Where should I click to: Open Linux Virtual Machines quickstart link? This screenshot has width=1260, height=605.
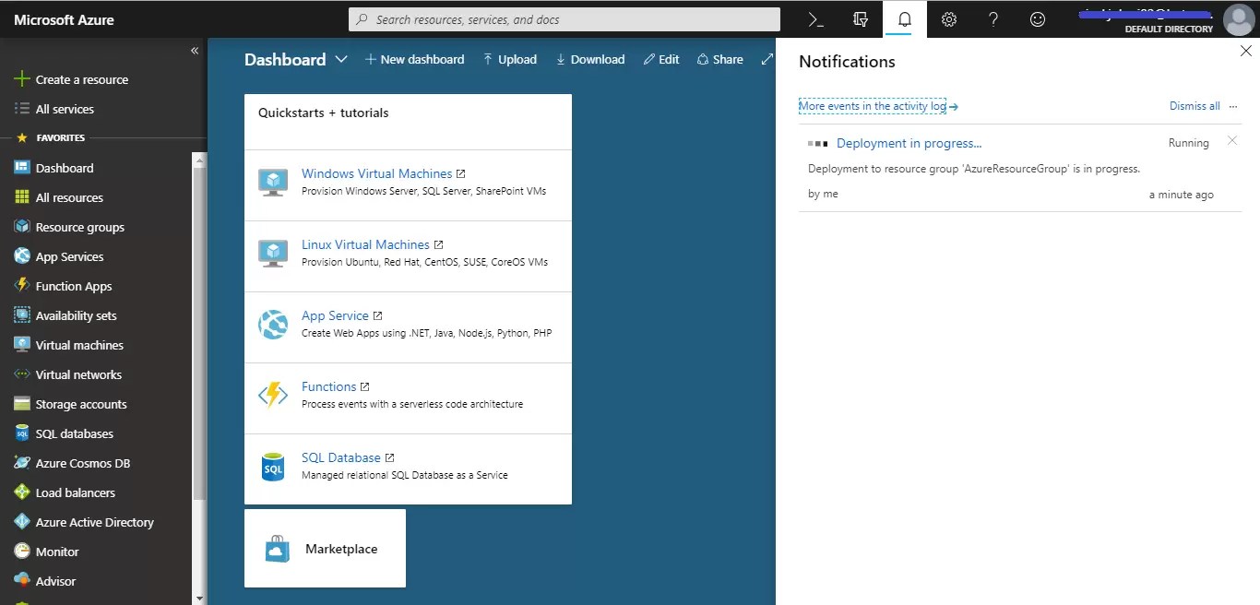click(365, 244)
